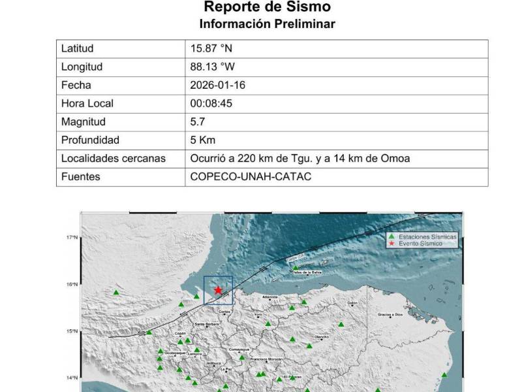Click the station triangle near Gracias a Dios
This screenshot has width=522, height=392.
click(x=341, y=324)
